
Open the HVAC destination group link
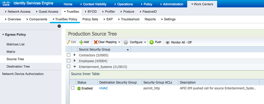(104, 88)
